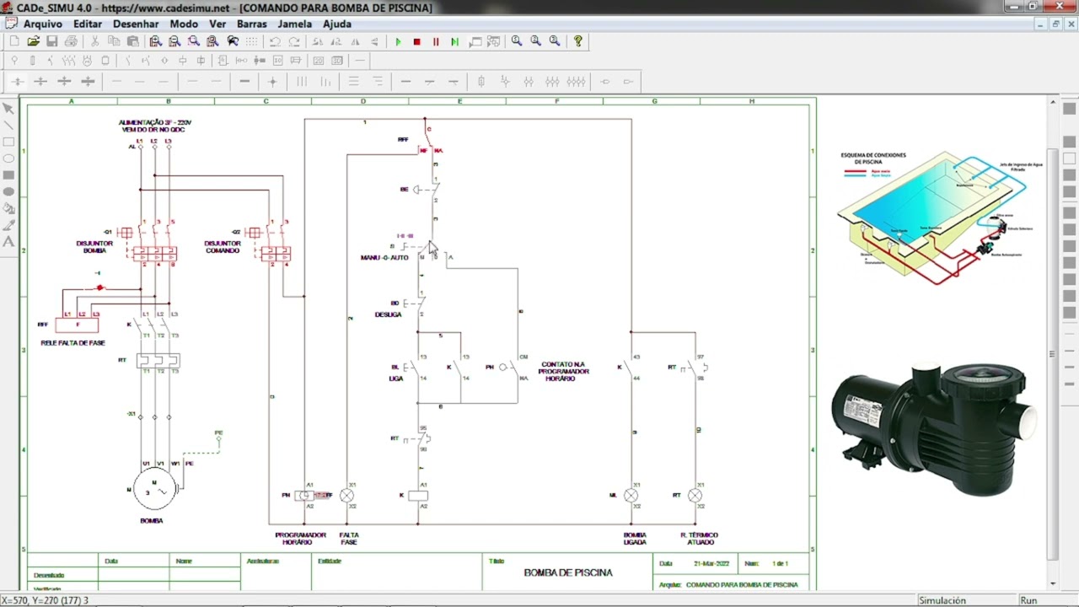Select the hollow rectangle tool
This screenshot has height=607, width=1079.
click(x=8, y=142)
